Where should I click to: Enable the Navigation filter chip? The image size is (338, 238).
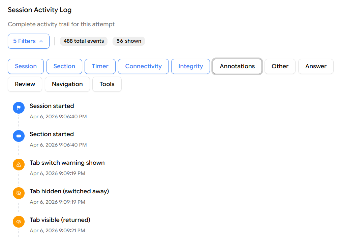click(x=67, y=84)
